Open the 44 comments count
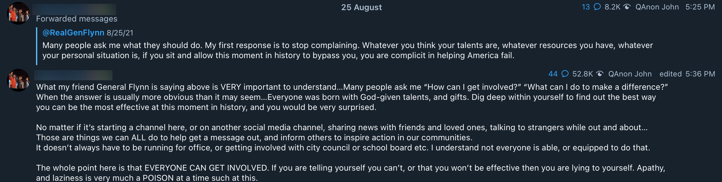This screenshot has width=722, height=182. (553, 74)
